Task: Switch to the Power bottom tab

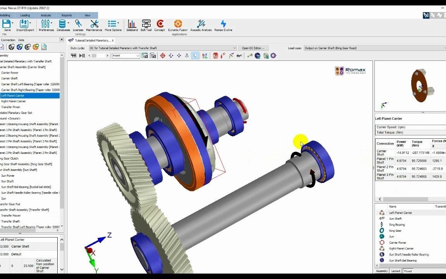Action: 408,271
